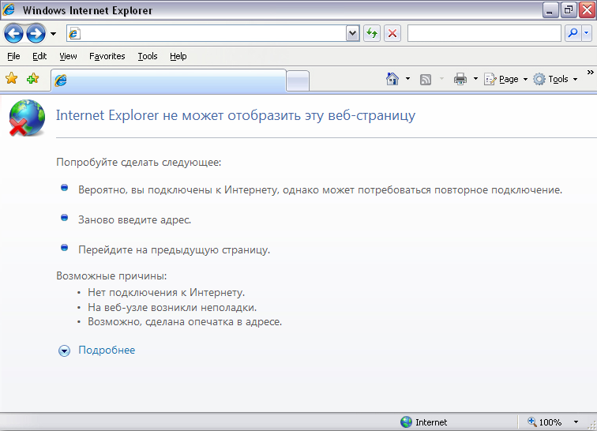Minimize the Internet Explorer window
597x431 pixels.
pyautogui.click(x=550, y=10)
